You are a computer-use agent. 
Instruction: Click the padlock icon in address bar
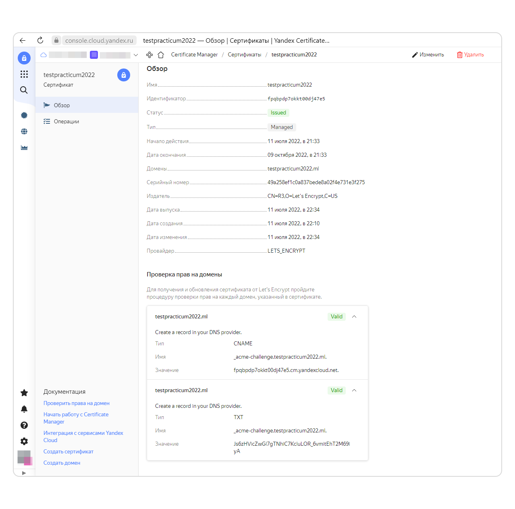pyautogui.click(x=56, y=40)
